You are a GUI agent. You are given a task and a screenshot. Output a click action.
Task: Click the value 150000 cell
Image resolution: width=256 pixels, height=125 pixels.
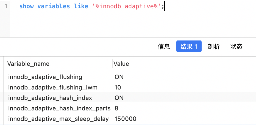pyautogui.click(x=125, y=119)
